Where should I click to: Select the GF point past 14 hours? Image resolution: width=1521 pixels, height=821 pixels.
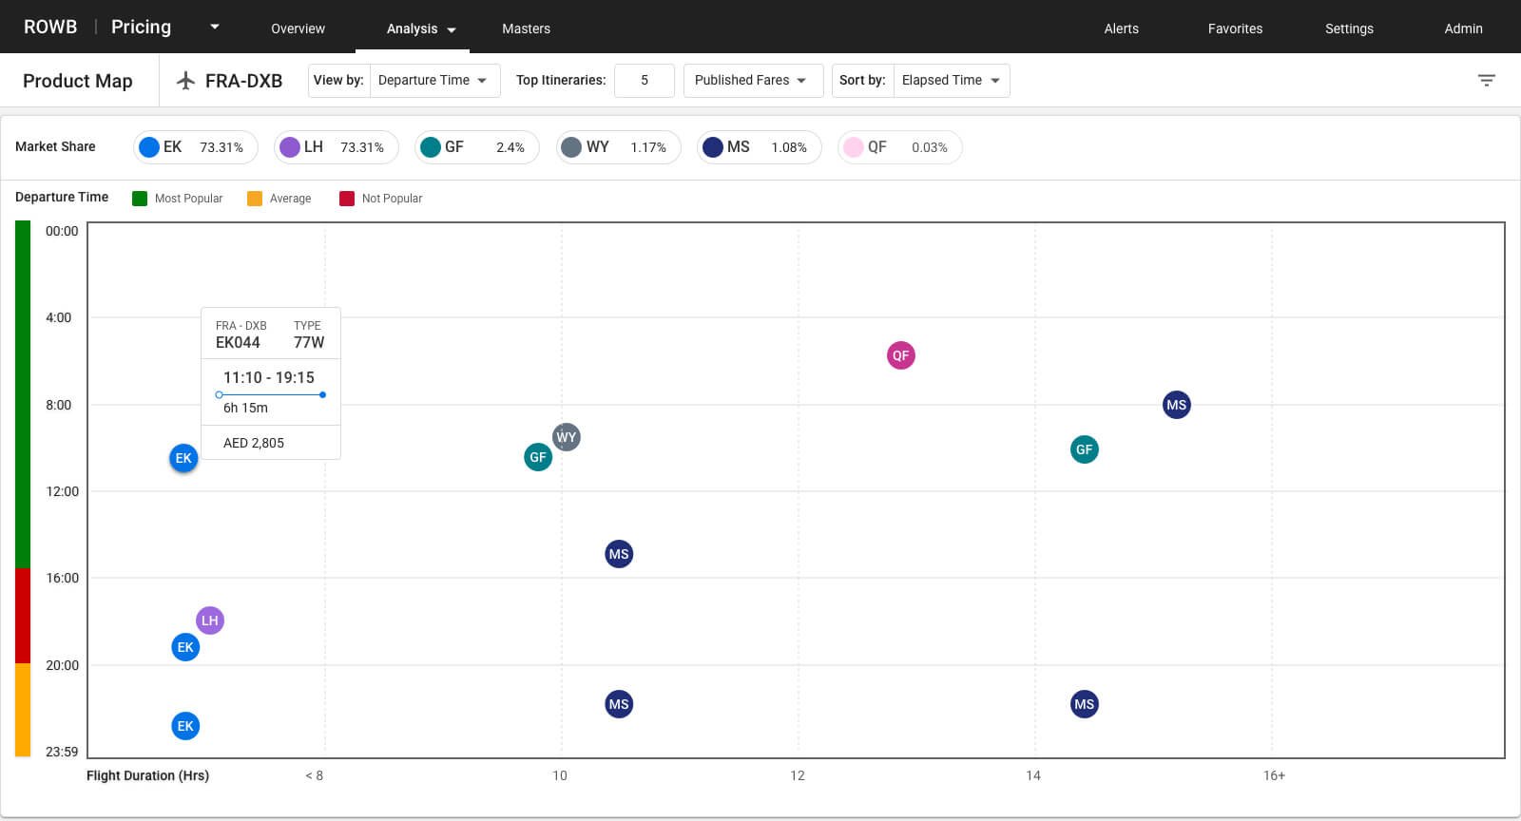1085,449
